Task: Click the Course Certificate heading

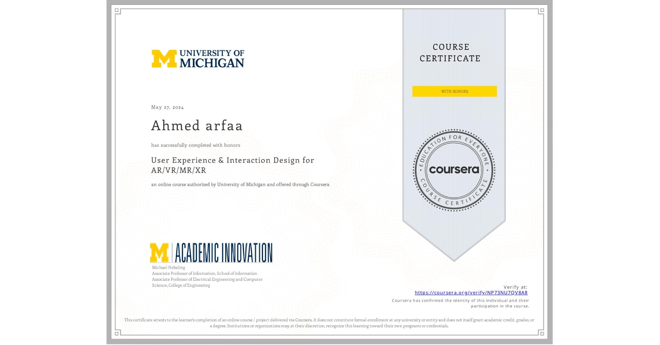Action: 450,53
